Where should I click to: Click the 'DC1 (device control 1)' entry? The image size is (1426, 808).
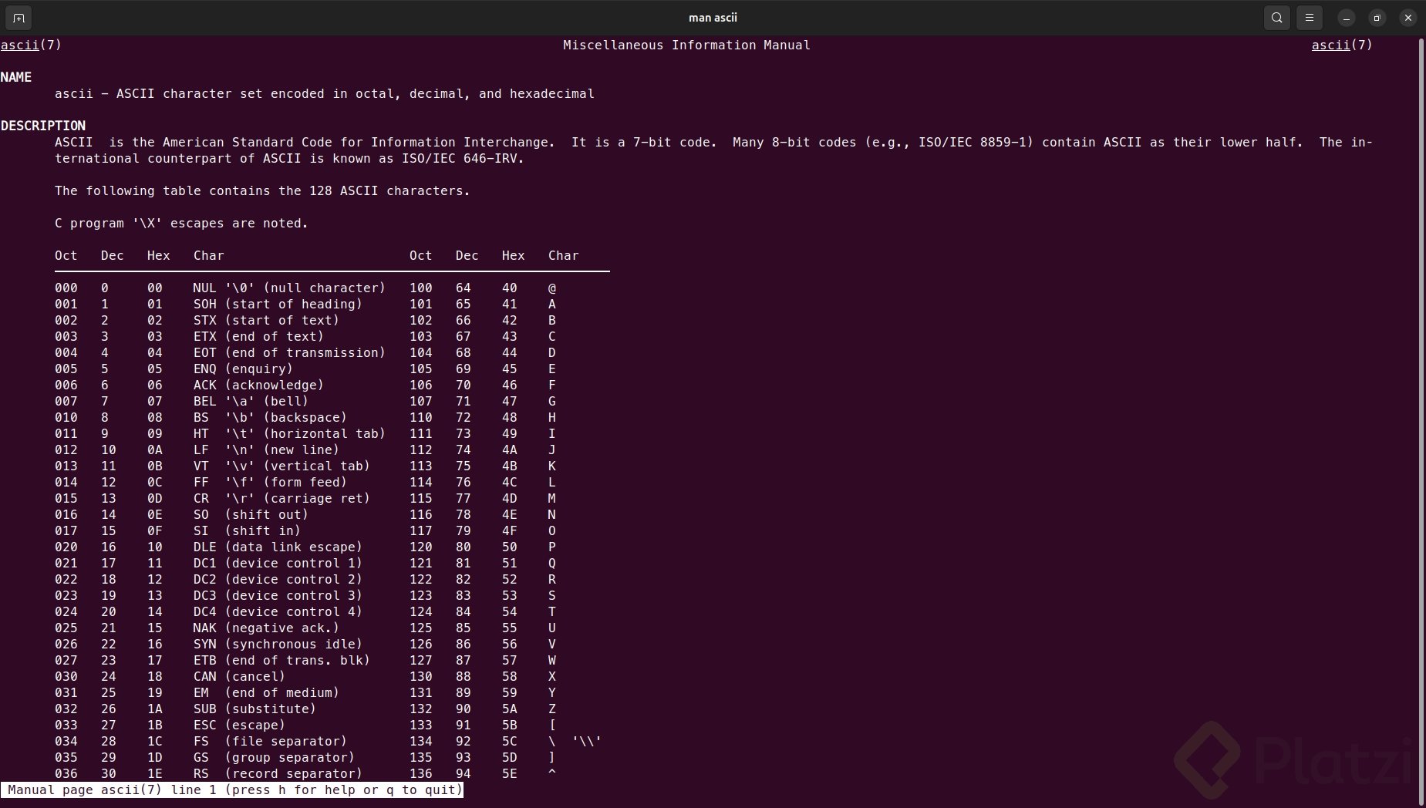click(x=278, y=564)
